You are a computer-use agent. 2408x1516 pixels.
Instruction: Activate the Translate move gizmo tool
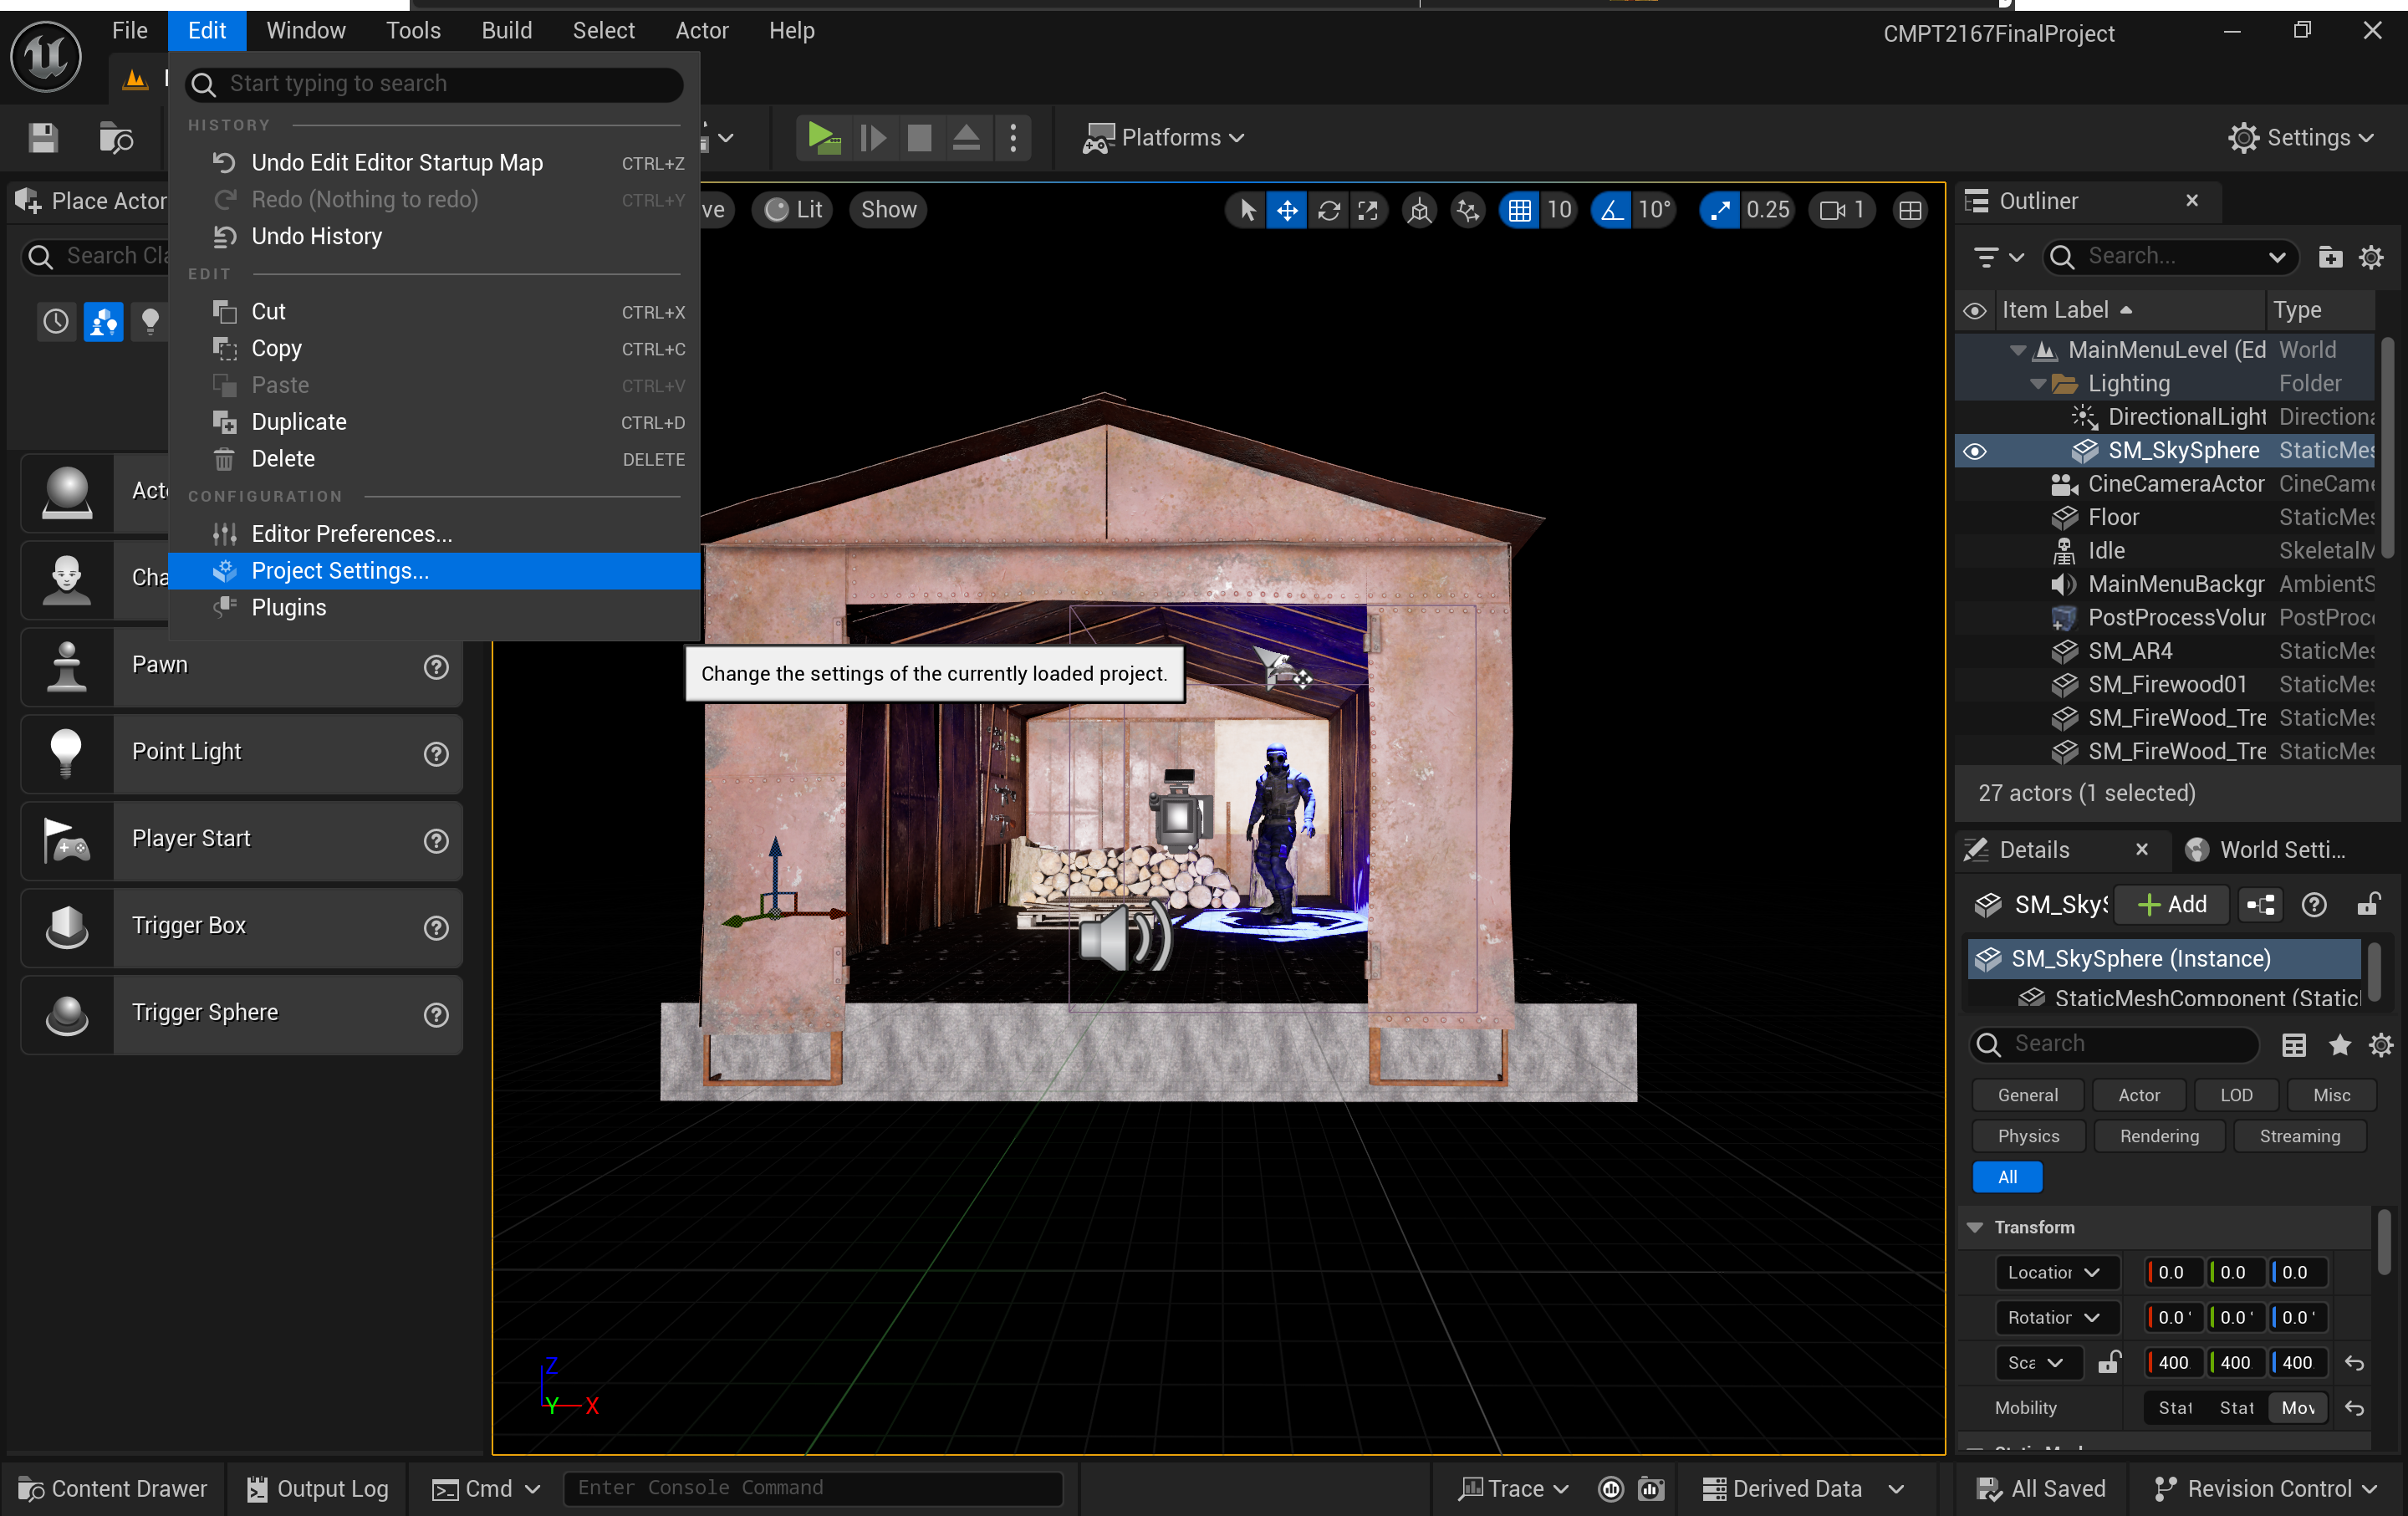(x=1287, y=210)
